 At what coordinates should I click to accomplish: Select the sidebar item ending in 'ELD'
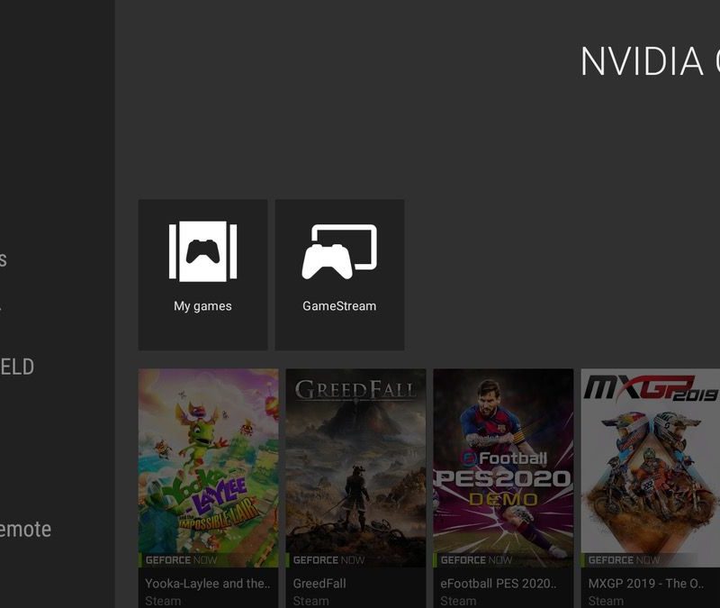[17, 367]
